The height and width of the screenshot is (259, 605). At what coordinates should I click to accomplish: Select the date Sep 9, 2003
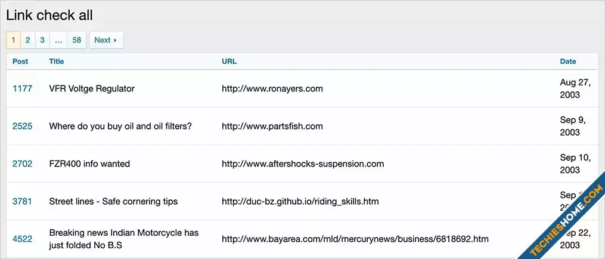coord(573,126)
